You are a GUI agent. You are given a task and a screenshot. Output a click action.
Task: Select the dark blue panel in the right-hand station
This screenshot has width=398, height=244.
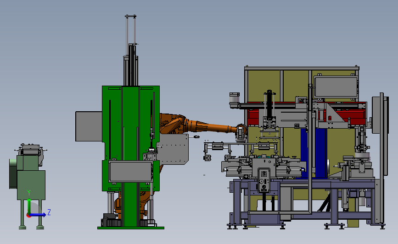314,153
